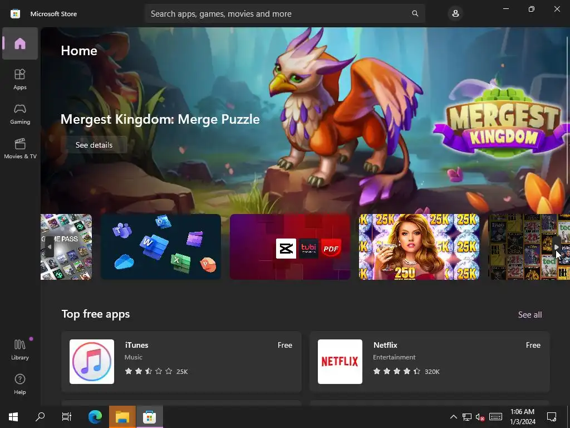The width and height of the screenshot is (570, 428).
Task: Open the taskbar search
Action: tap(40, 417)
